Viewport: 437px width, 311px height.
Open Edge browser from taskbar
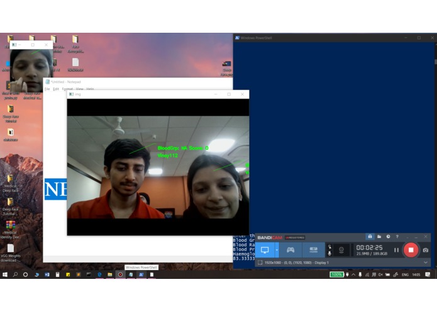tap(99, 274)
